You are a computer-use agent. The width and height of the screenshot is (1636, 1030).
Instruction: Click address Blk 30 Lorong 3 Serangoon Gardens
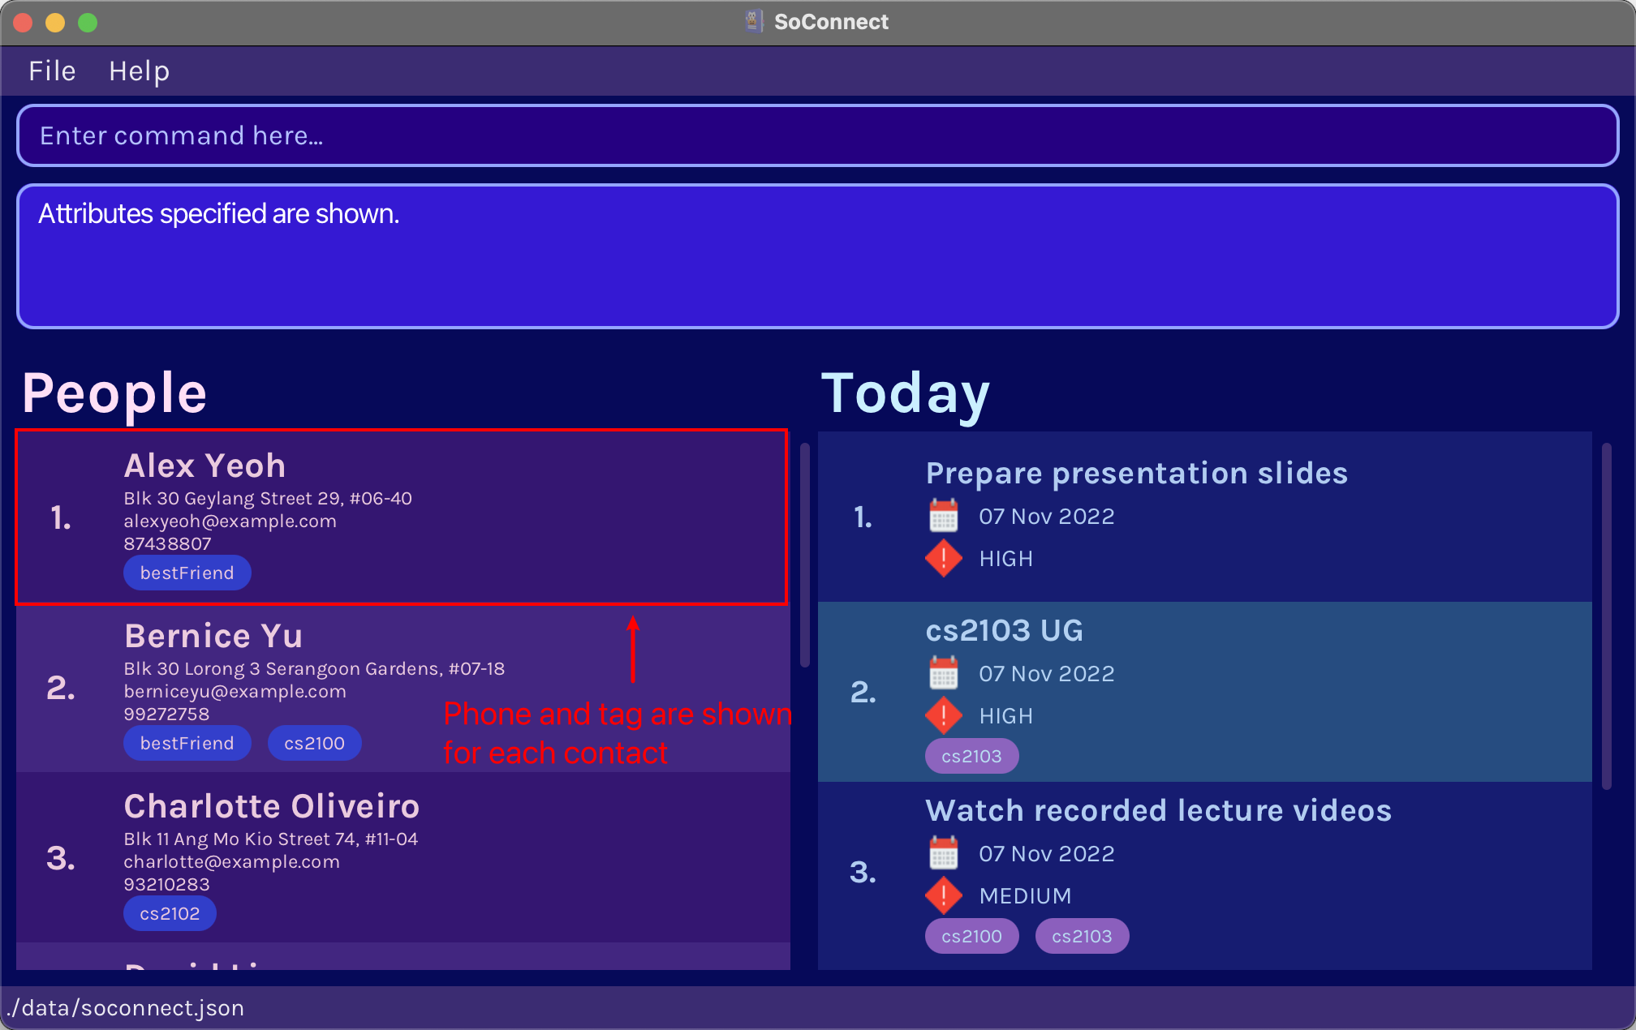pos(314,668)
